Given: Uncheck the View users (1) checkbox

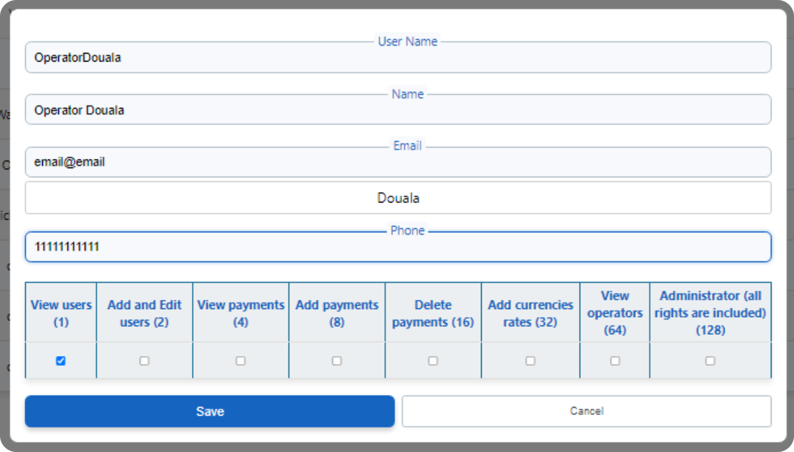Looking at the screenshot, I should click(x=61, y=361).
